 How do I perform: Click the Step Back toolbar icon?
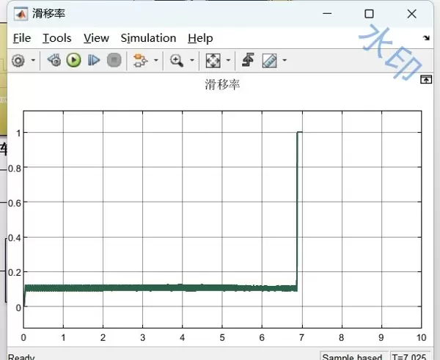[x=54, y=61]
